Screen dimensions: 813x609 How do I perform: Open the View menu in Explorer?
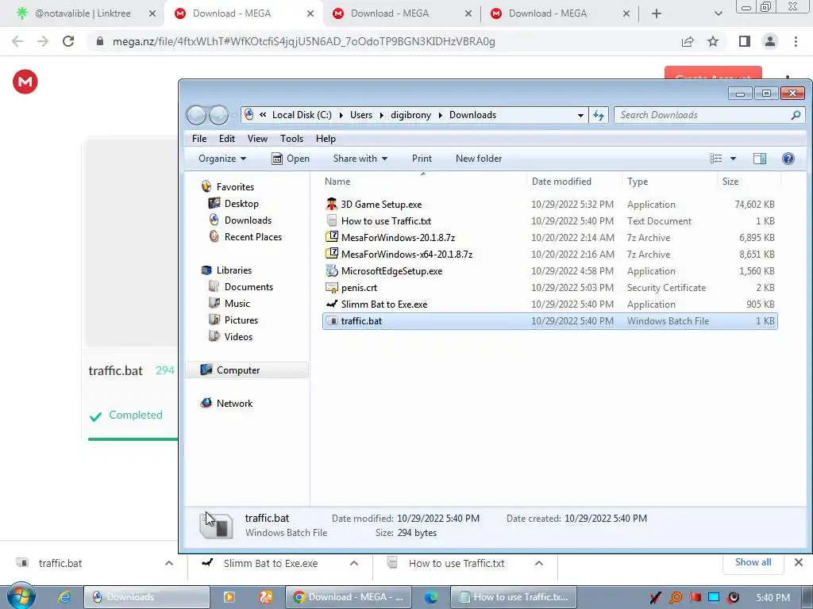coord(257,139)
